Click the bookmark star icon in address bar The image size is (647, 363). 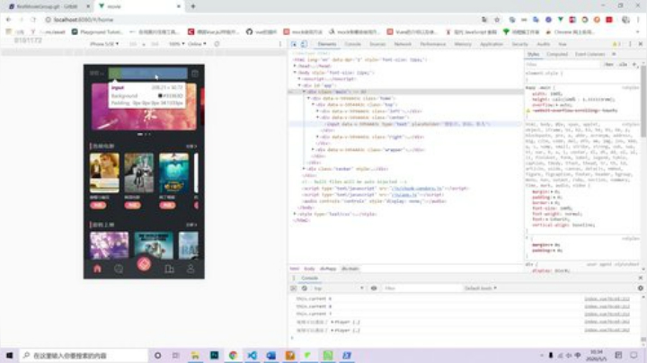[497, 20]
